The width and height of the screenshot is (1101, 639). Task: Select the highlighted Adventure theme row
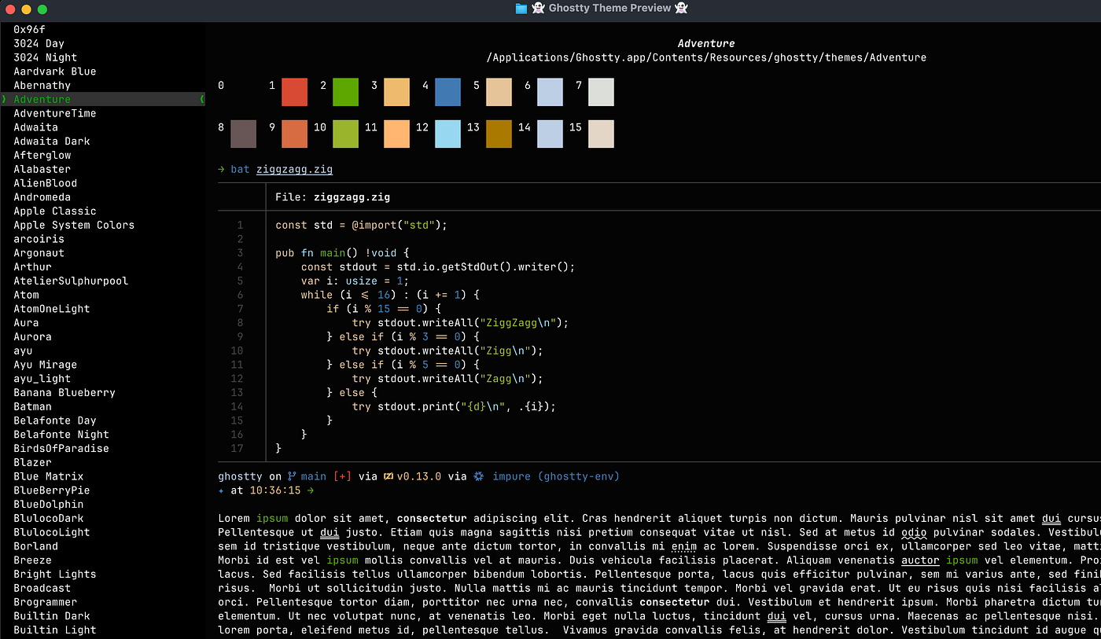coord(102,99)
